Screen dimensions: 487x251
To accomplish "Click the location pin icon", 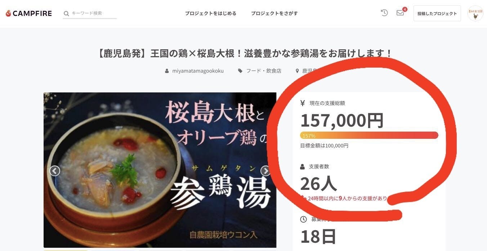I will [297, 71].
